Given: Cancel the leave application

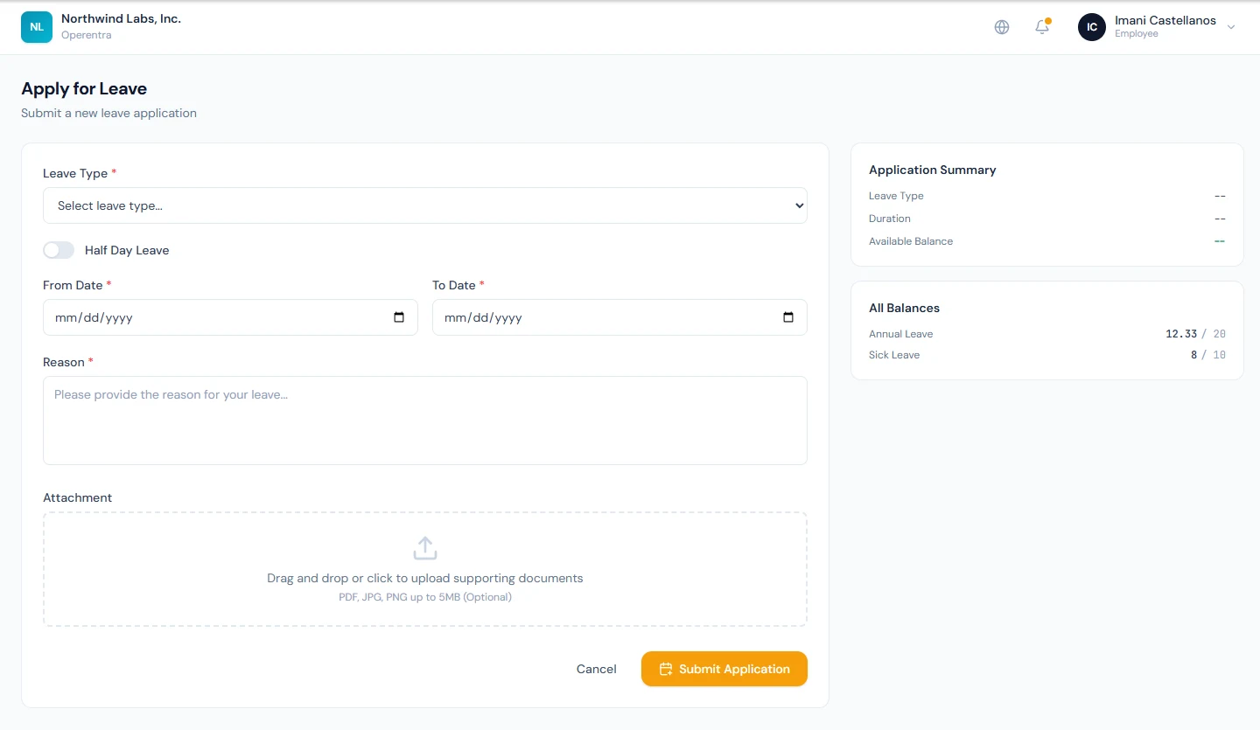Looking at the screenshot, I should [x=596, y=669].
